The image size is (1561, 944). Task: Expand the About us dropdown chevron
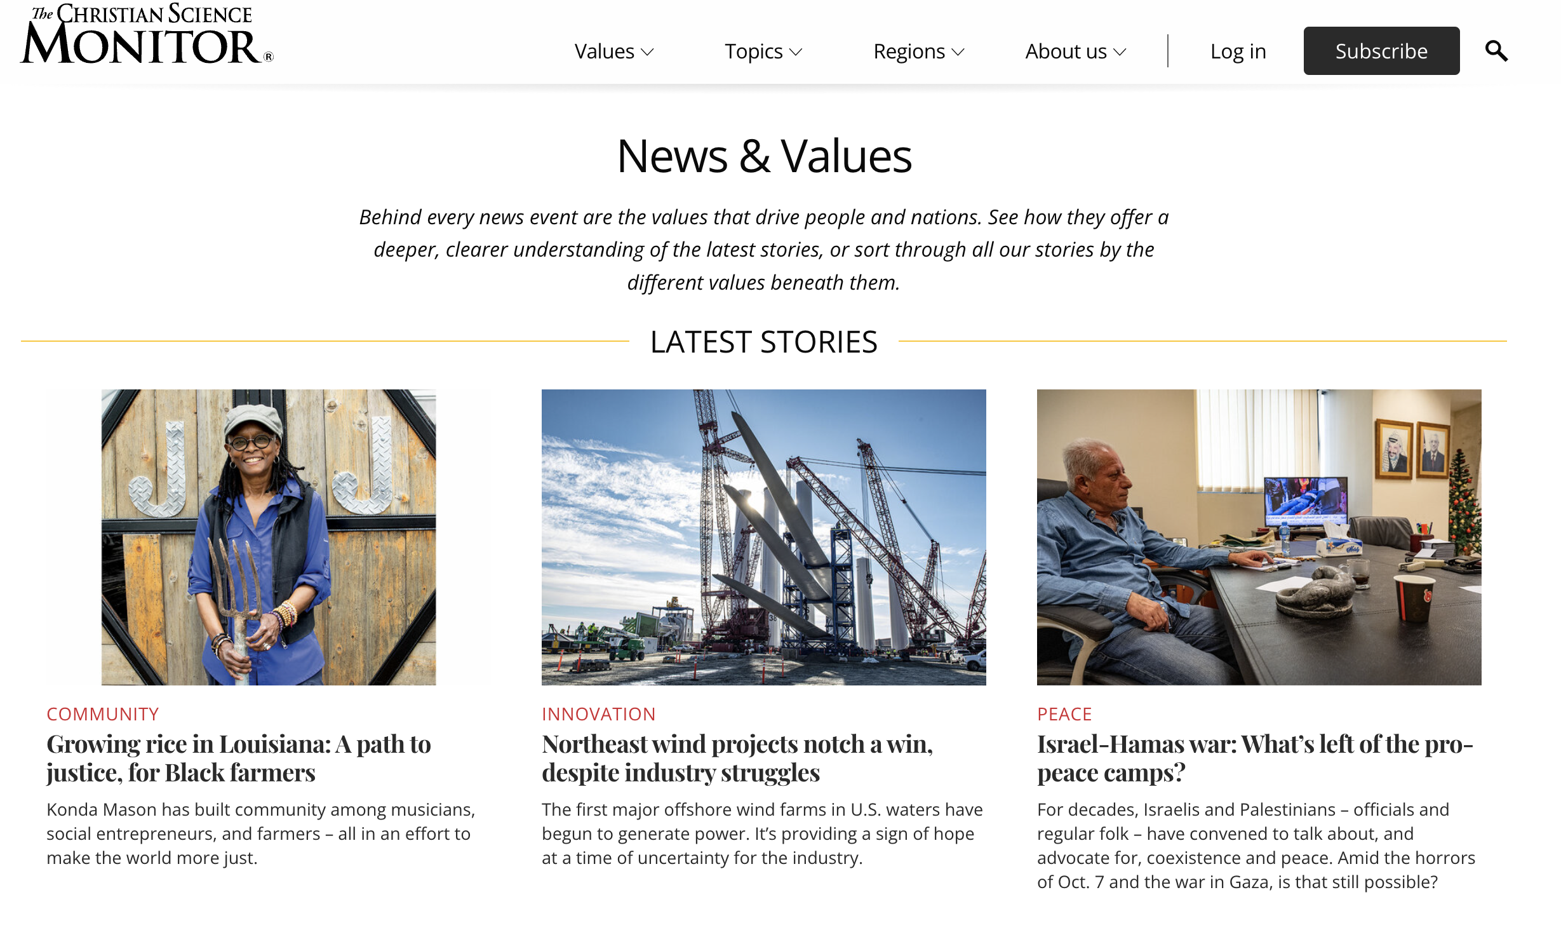point(1120,52)
